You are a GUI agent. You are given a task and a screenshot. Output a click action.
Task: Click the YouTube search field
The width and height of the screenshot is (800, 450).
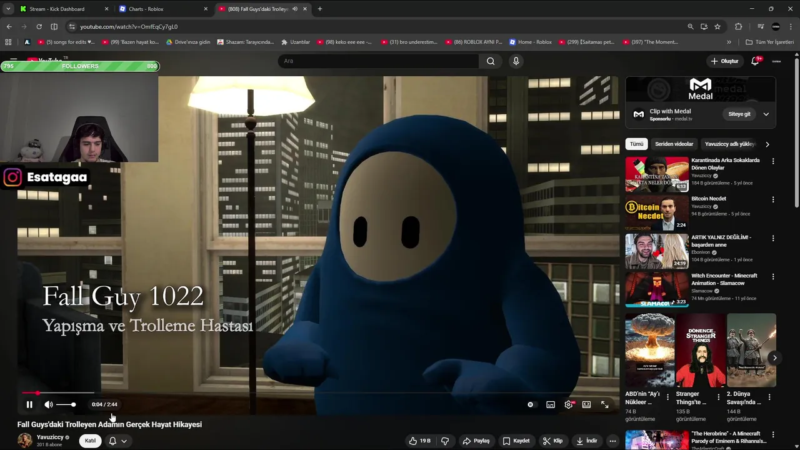point(378,61)
